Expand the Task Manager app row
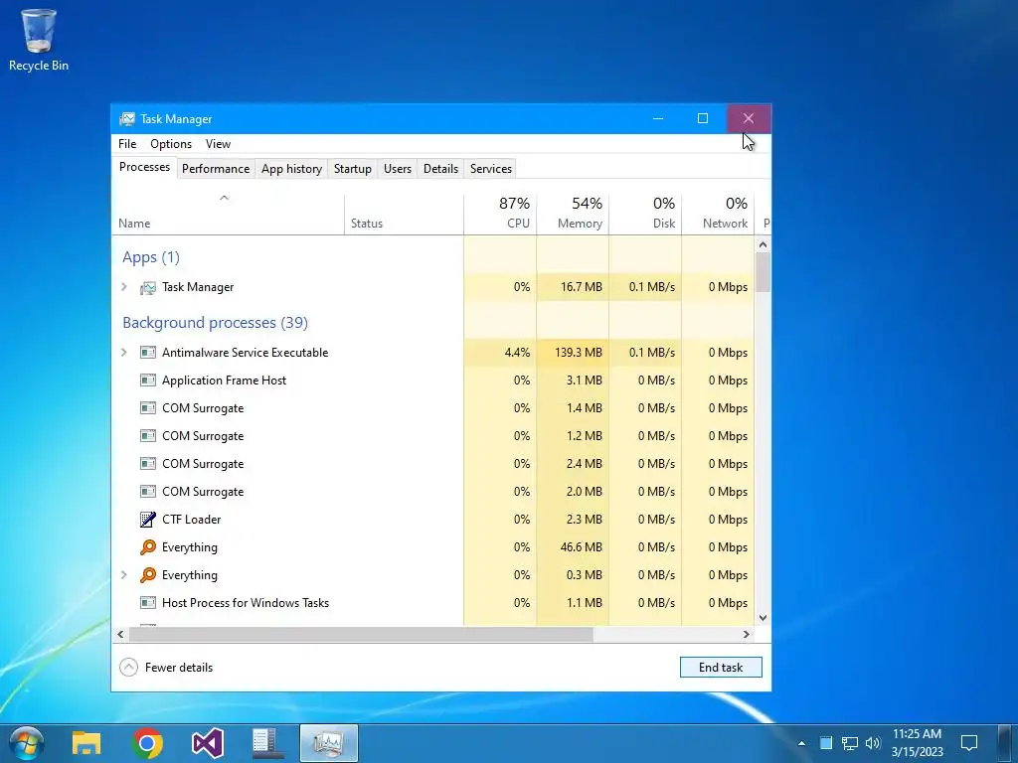This screenshot has width=1018, height=763. pyautogui.click(x=124, y=287)
